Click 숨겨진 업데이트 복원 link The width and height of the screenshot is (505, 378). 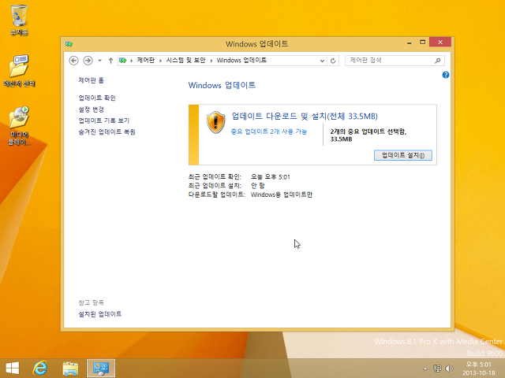[x=107, y=132]
